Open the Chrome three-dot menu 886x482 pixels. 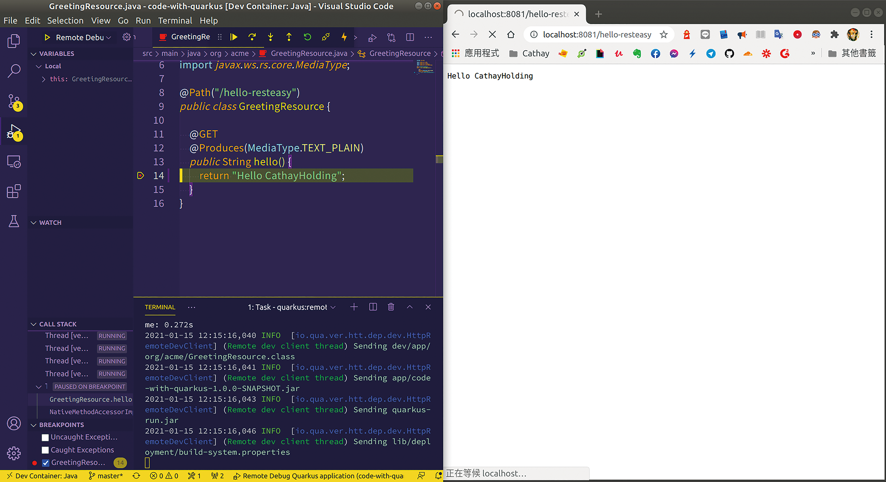pyautogui.click(x=871, y=34)
